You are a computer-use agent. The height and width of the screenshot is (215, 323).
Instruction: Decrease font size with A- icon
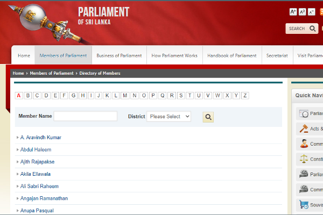click(312, 12)
